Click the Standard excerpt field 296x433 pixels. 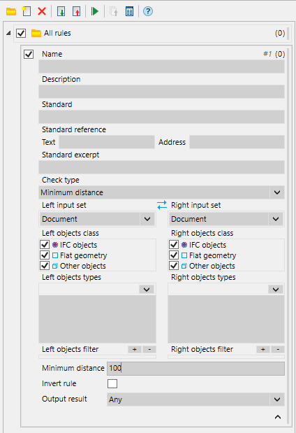point(161,167)
